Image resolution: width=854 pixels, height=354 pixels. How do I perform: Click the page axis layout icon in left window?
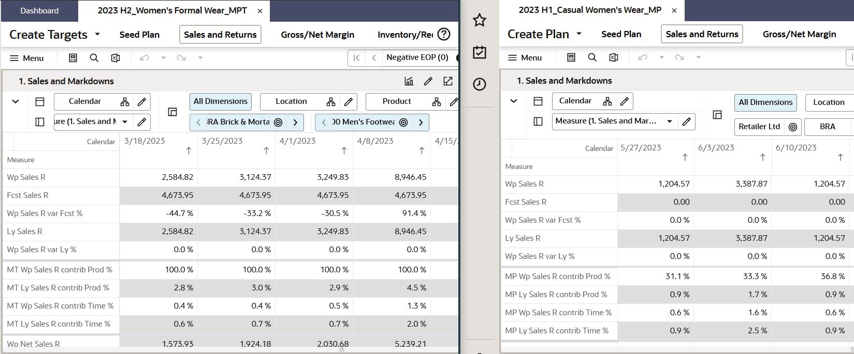[172, 112]
